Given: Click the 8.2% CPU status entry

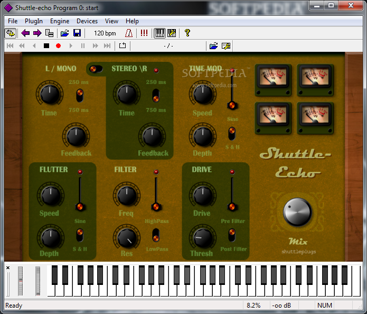Looking at the screenshot, I should (253, 306).
